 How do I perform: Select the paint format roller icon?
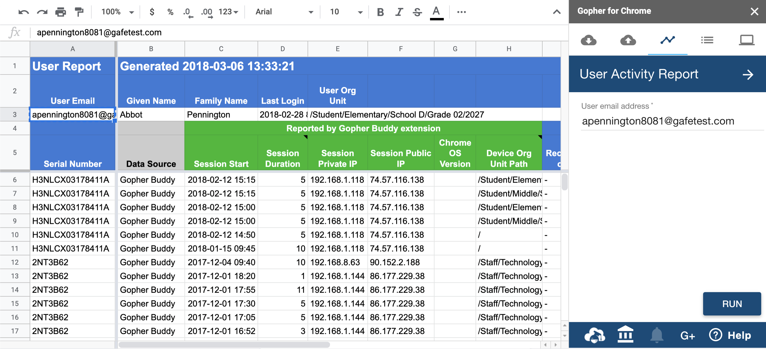click(x=79, y=12)
